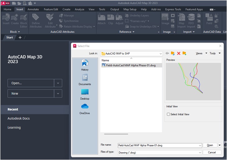The width and height of the screenshot is (227, 160).
Task: Click the New button on Start page
Action: [x=31, y=94]
